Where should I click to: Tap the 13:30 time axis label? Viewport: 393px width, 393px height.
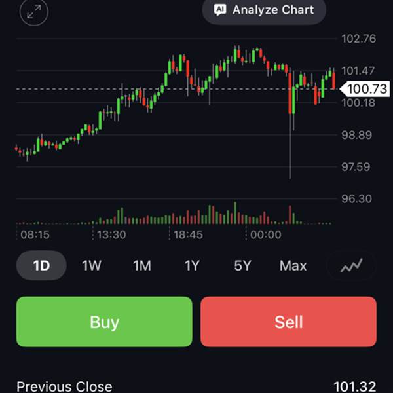click(111, 234)
